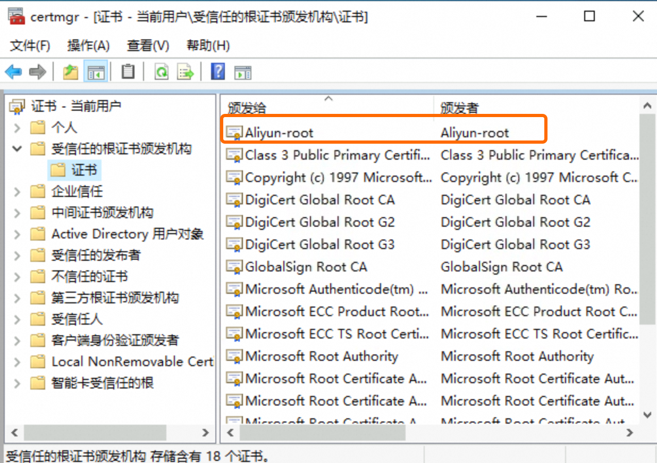Select 第三方根证书颁发机构 folder label

point(115,298)
